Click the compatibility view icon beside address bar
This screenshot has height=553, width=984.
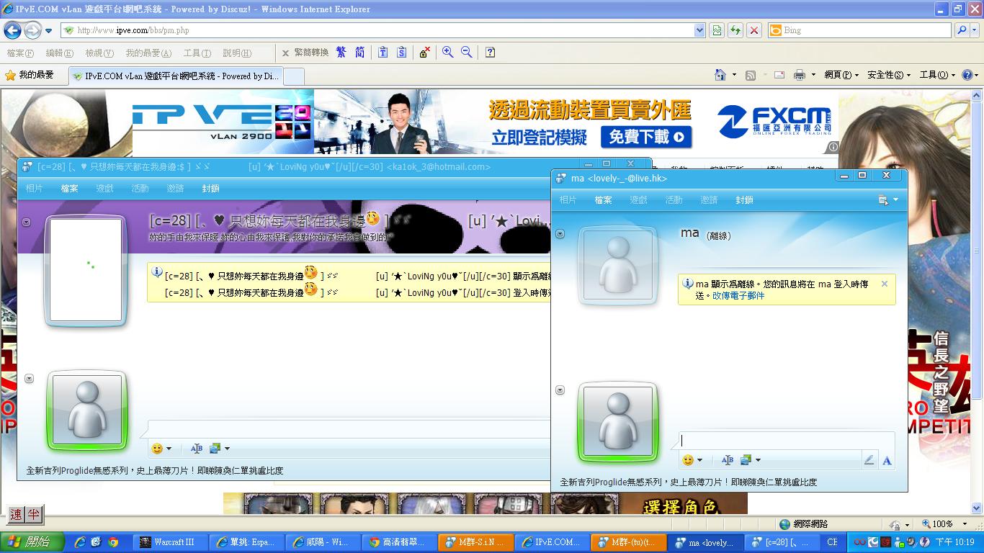tap(717, 30)
